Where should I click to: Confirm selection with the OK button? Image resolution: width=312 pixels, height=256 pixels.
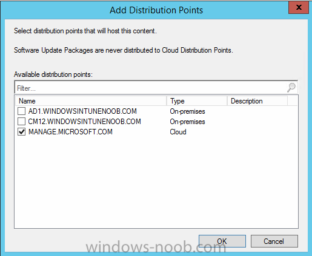(x=222, y=241)
